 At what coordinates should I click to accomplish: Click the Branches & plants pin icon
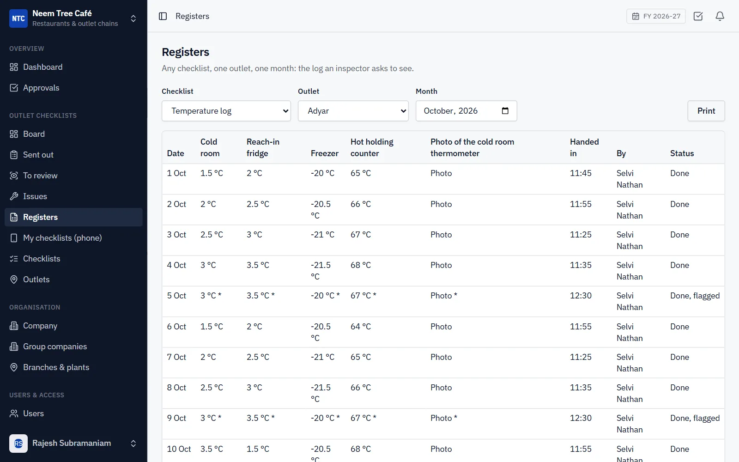click(14, 367)
